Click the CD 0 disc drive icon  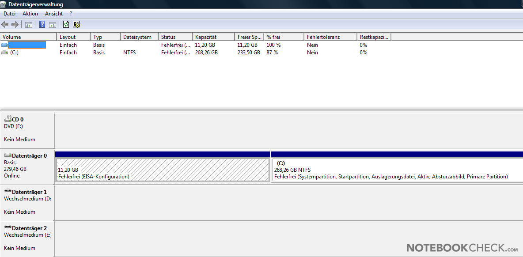(x=8, y=118)
